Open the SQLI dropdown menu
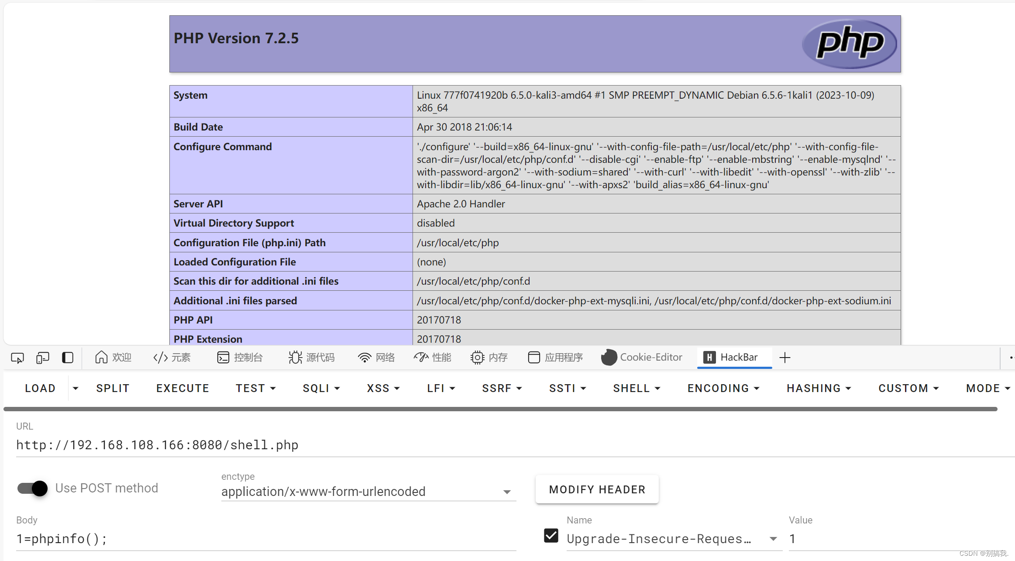This screenshot has width=1015, height=561. [x=321, y=388]
